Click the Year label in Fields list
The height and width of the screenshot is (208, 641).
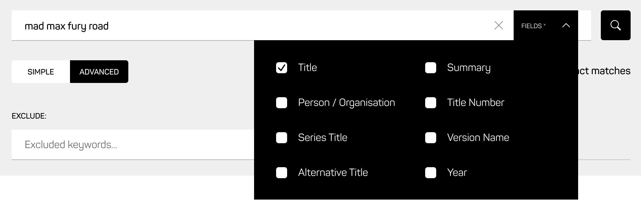(457, 173)
